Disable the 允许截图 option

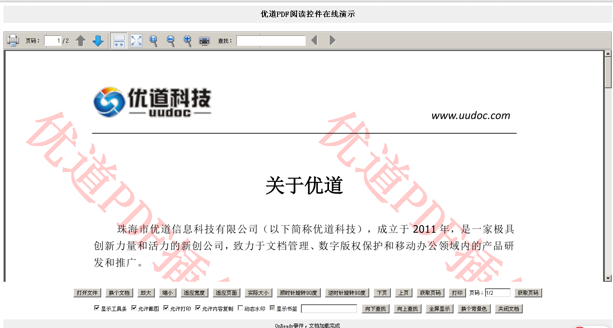[x=134, y=308]
